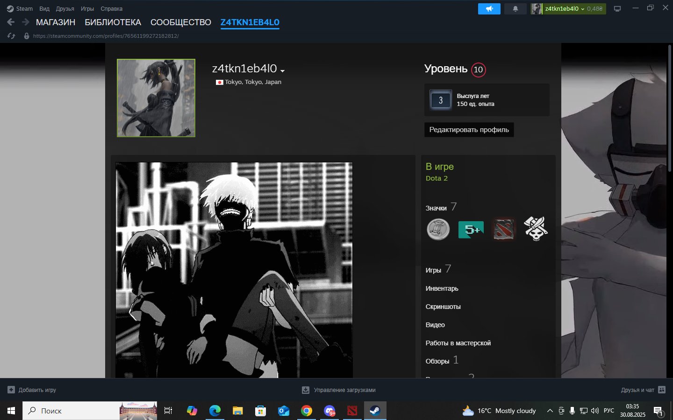This screenshot has height=420, width=673.
Task: Go back with the left arrow
Action: coord(11,22)
